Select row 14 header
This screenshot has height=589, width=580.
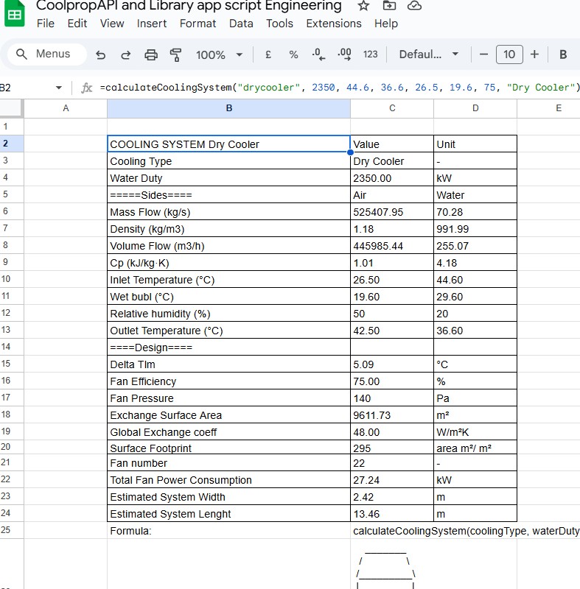pyautogui.click(x=11, y=347)
